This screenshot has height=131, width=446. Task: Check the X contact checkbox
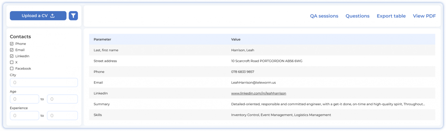point(12,62)
